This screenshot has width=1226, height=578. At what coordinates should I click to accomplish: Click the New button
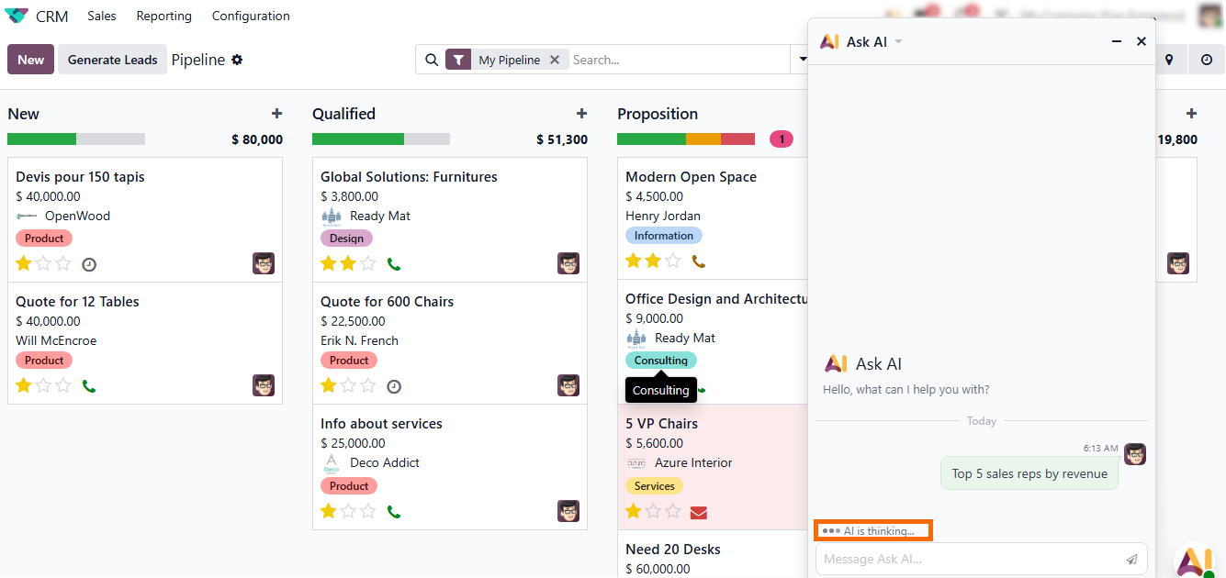(30, 60)
